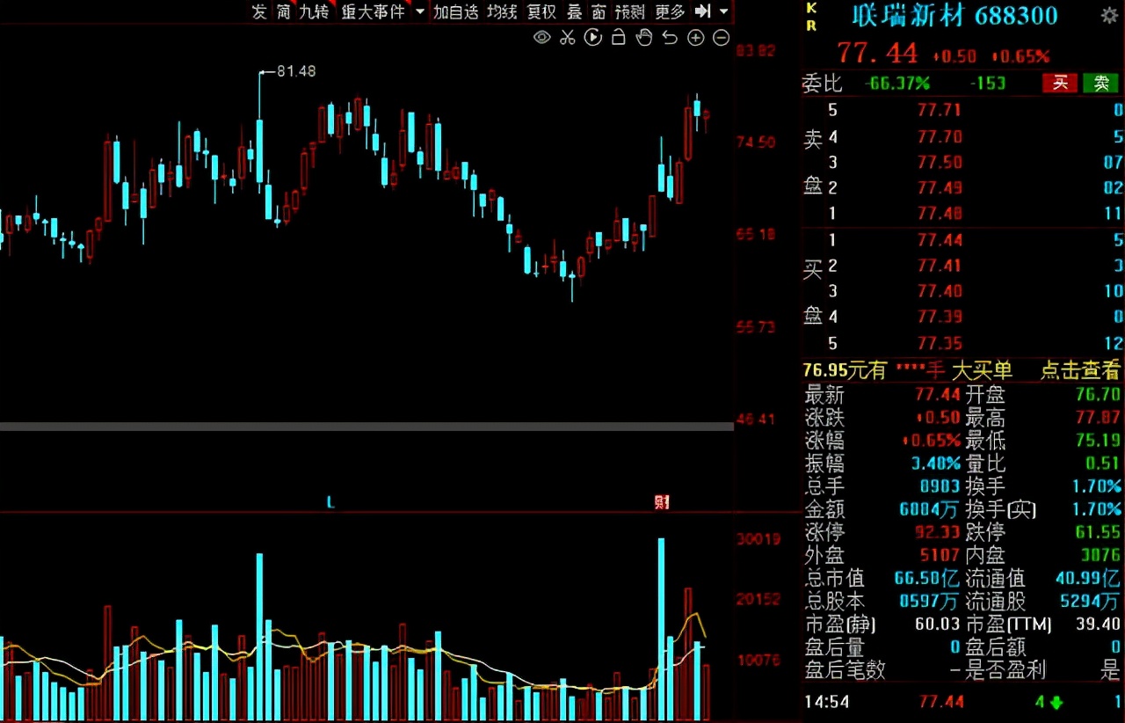Viewport: 1125px width, 723px height.
Task: Click bid level 3 price 77.40
Action: click(940, 291)
